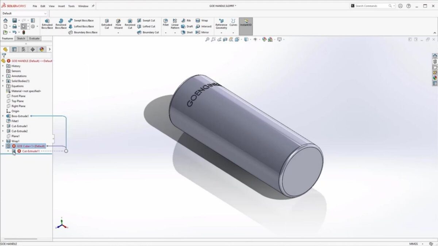Select the Revolved Boss/Base tool
This screenshot has height=246, width=438.
pyautogui.click(x=61, y=24)
